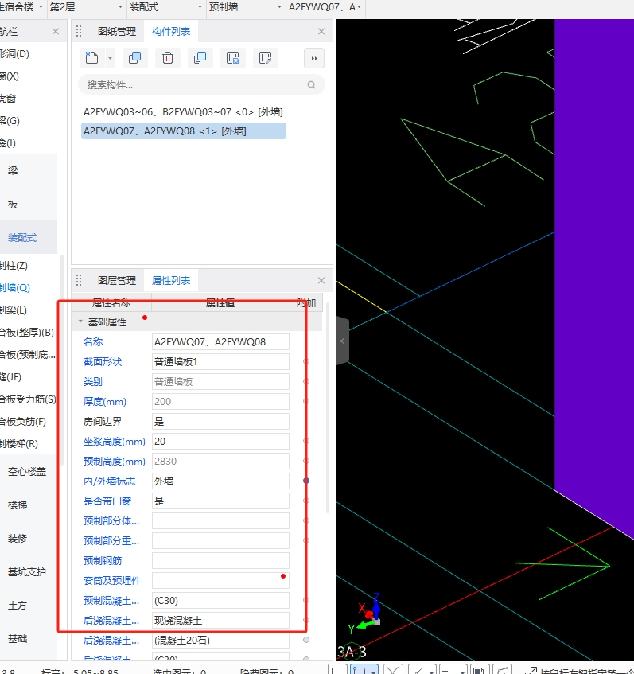Click the magnifier icon in search box
The image size is (634, 674).
(x=311, y=85)
